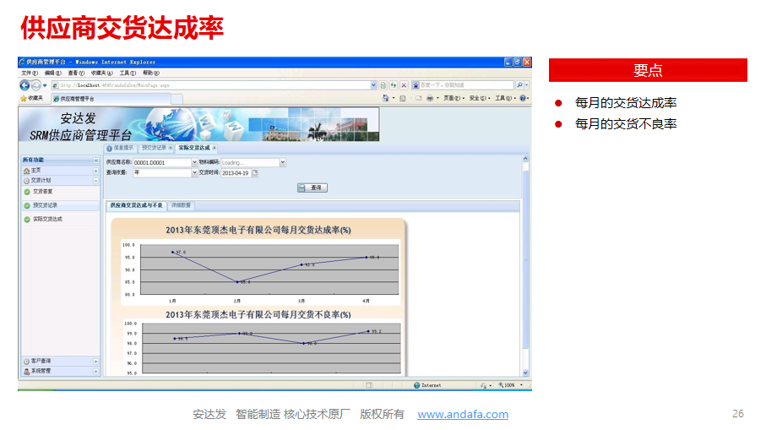This screenshot has height=430, width=766.
Task: Select the 供应商交货达成与不良 tab
Action: pos(136,206)
